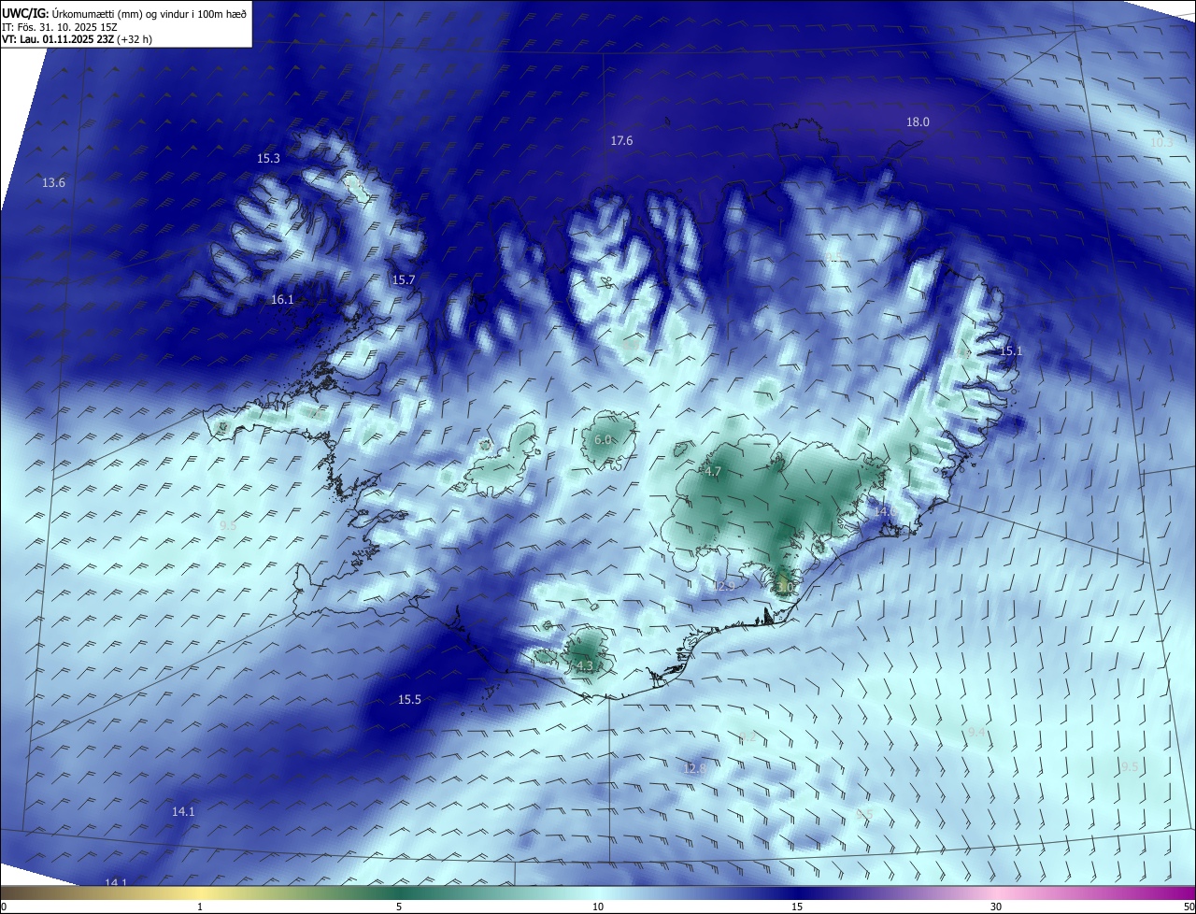1196x914 pixels.
Task: Click the 17.6 value north of Iceland
Action: 621,140
